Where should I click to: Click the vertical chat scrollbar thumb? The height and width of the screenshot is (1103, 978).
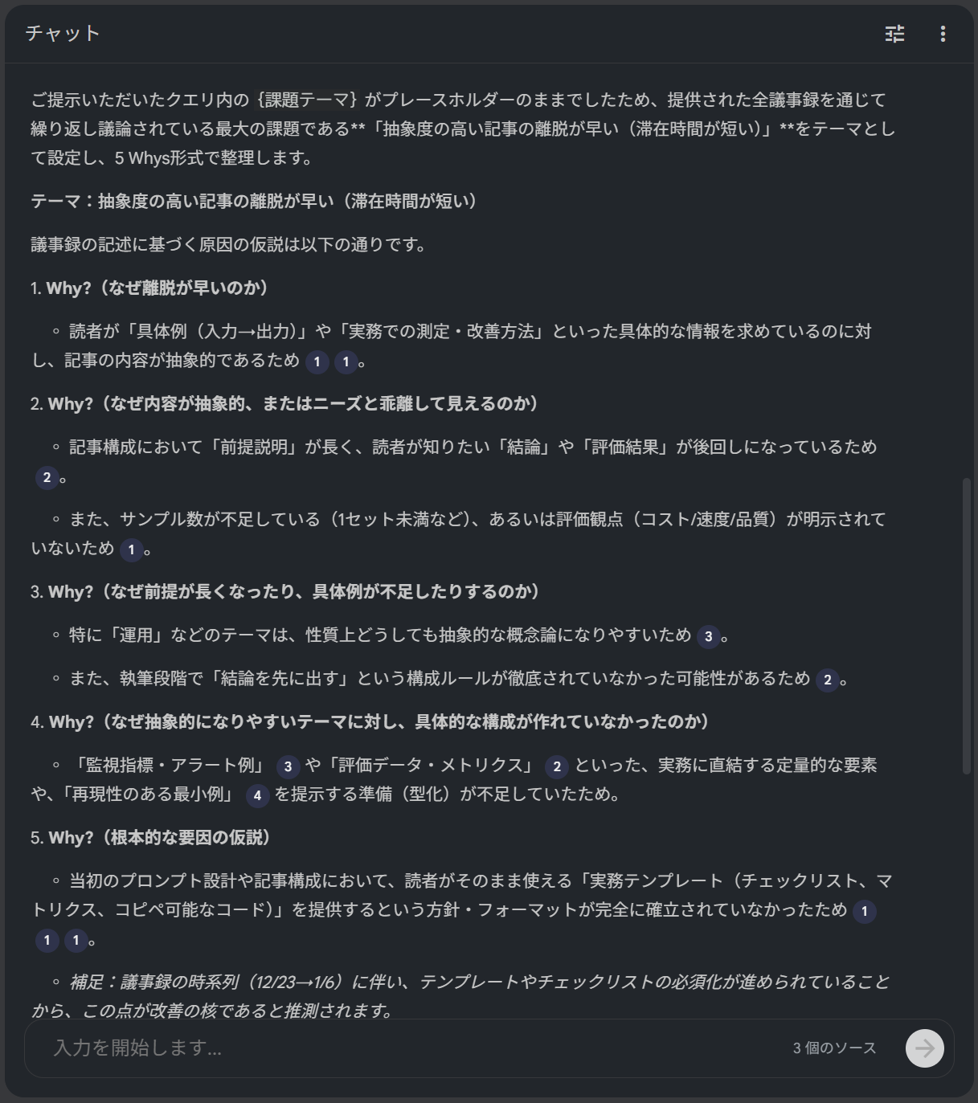[967, 626]
